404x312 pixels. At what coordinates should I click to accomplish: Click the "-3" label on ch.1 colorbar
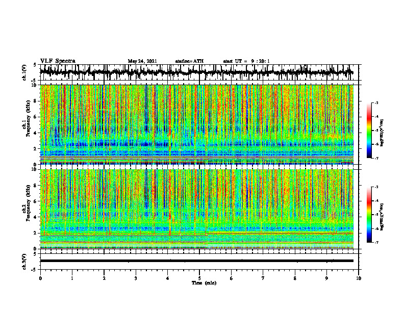pos(376,103)
